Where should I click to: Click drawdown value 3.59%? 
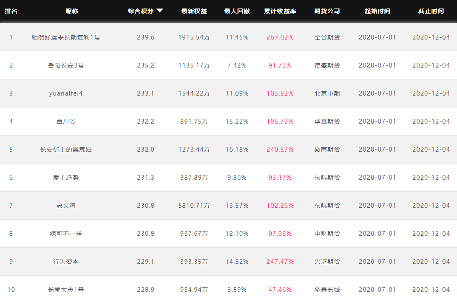click(x=237, y=290)
